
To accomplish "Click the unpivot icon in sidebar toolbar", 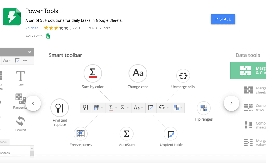I will coord(17,61).
